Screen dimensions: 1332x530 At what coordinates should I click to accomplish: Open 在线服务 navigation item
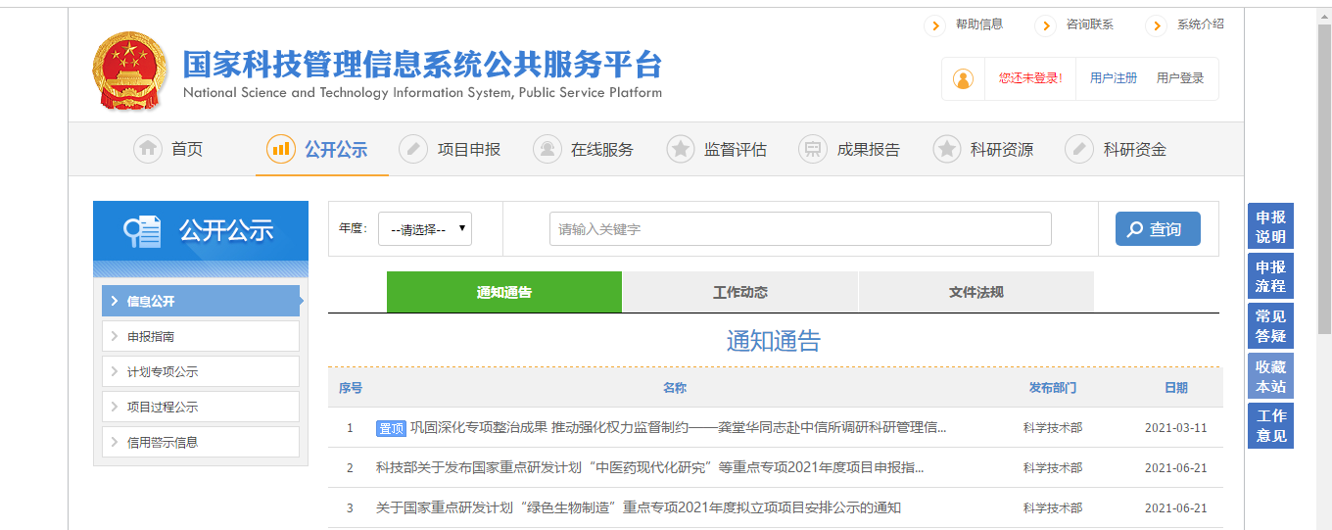[602, 150]
